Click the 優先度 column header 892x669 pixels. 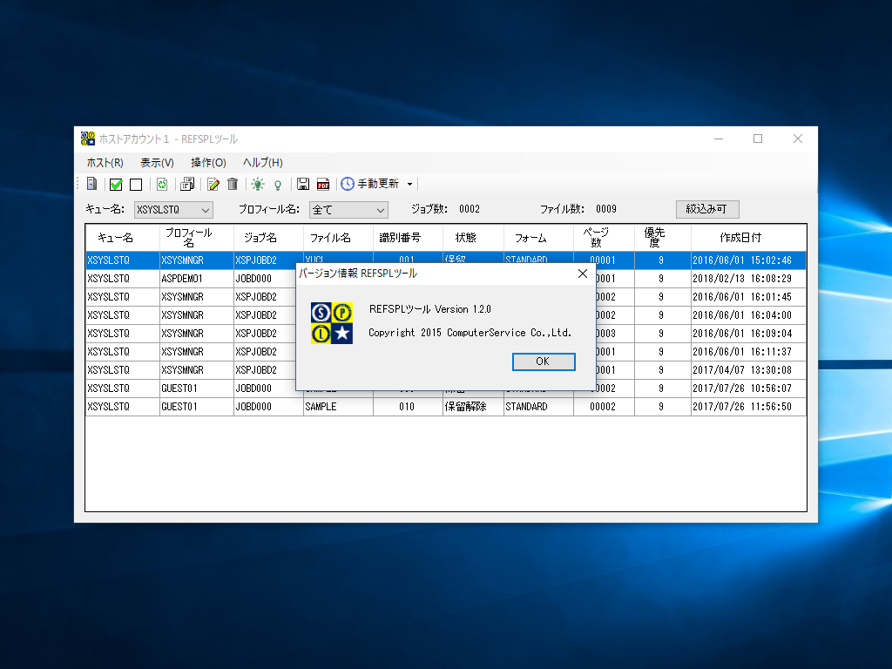[663, 238]
